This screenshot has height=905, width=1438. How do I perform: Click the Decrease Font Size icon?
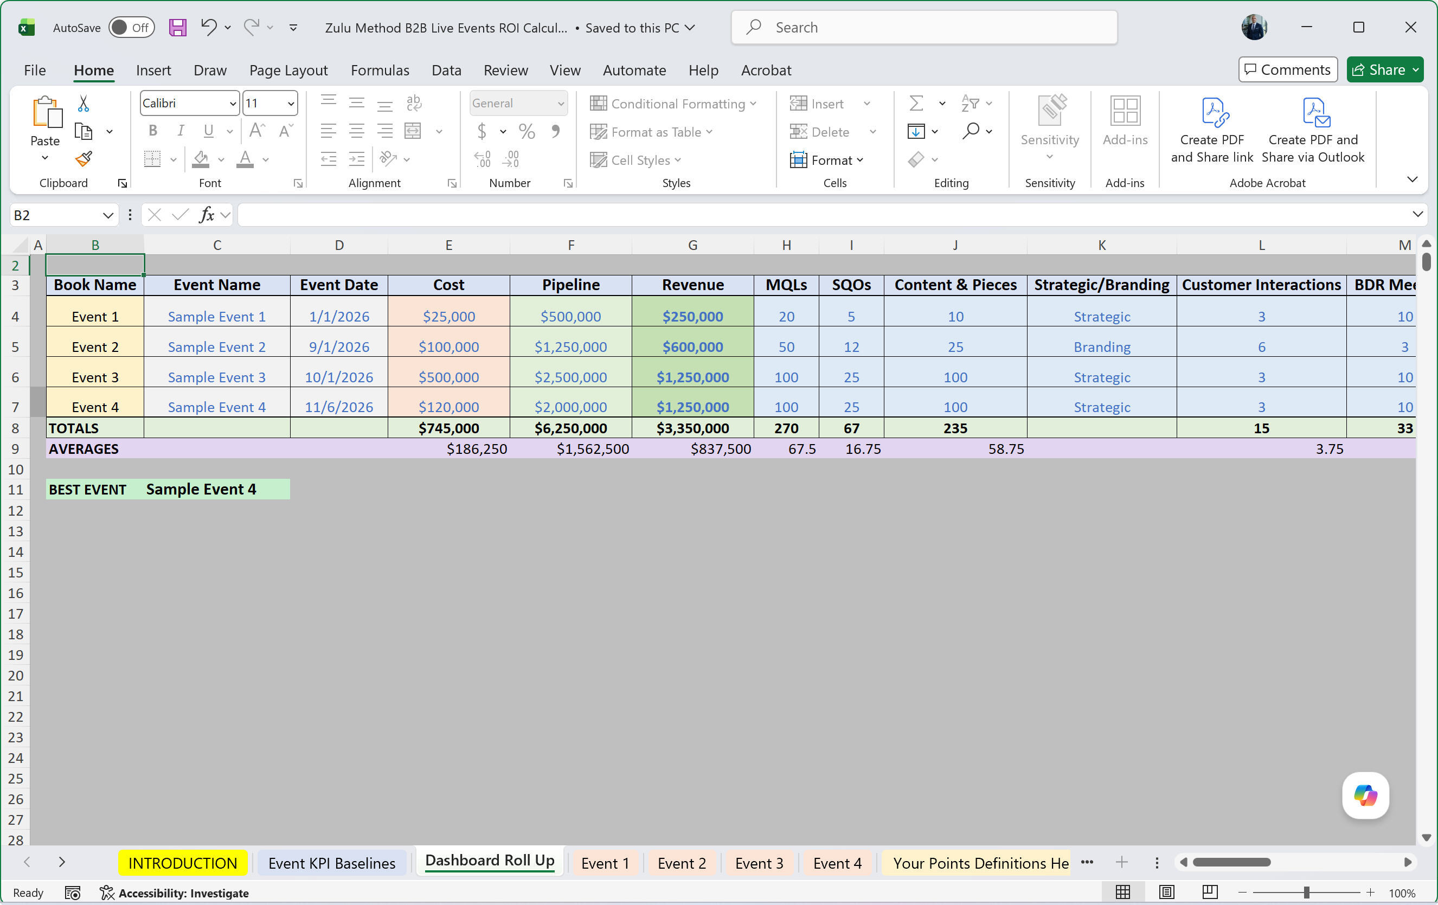click(286, 130)
